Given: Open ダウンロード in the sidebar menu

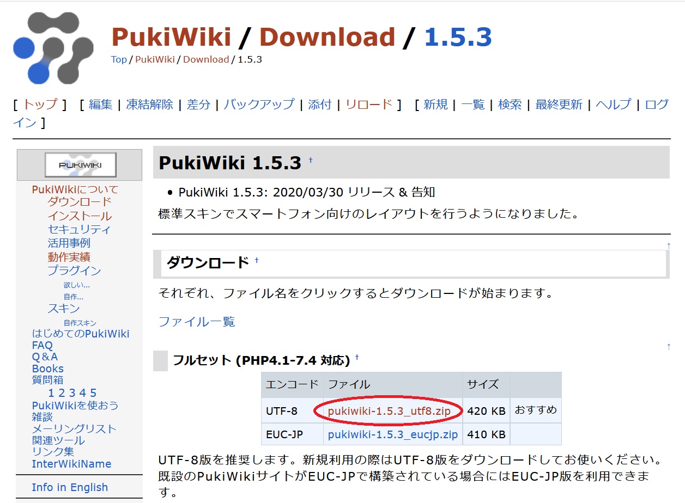Looking at the screenshot, I should point(80,203).
